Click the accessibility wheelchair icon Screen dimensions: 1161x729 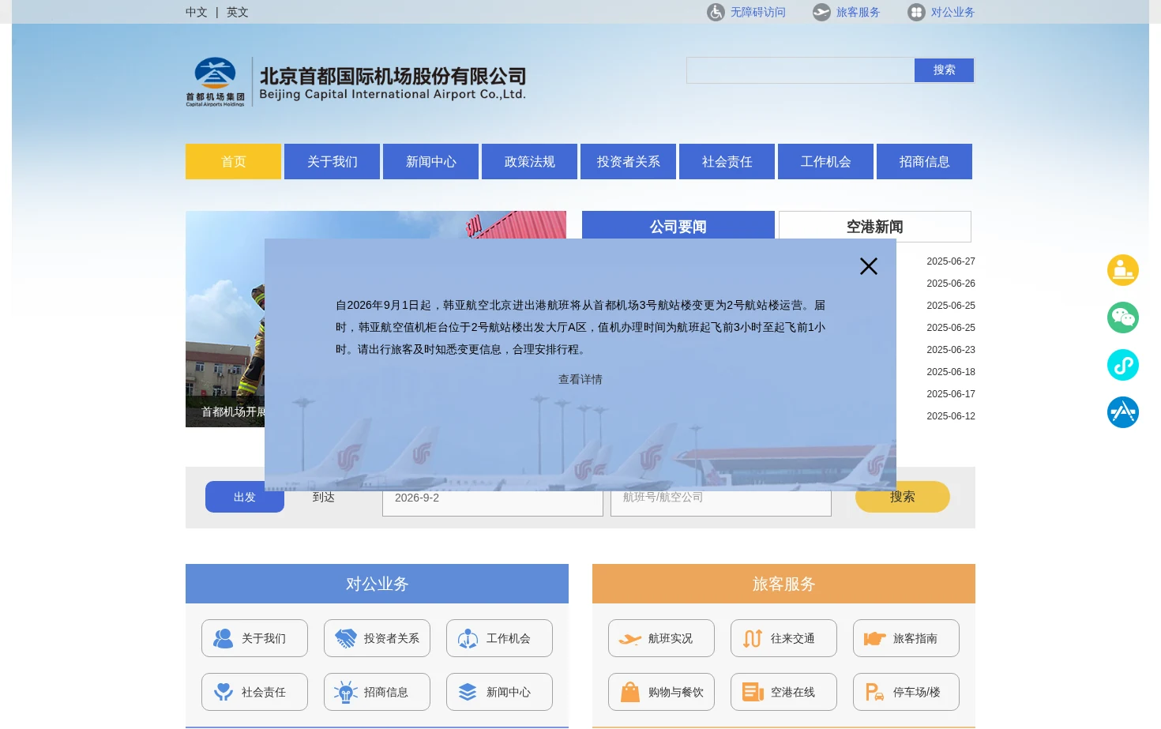tap(716, 12)
